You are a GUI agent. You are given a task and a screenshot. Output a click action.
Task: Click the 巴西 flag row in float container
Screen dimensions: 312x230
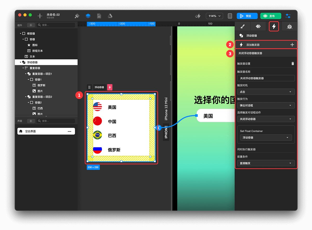(121, 136)
